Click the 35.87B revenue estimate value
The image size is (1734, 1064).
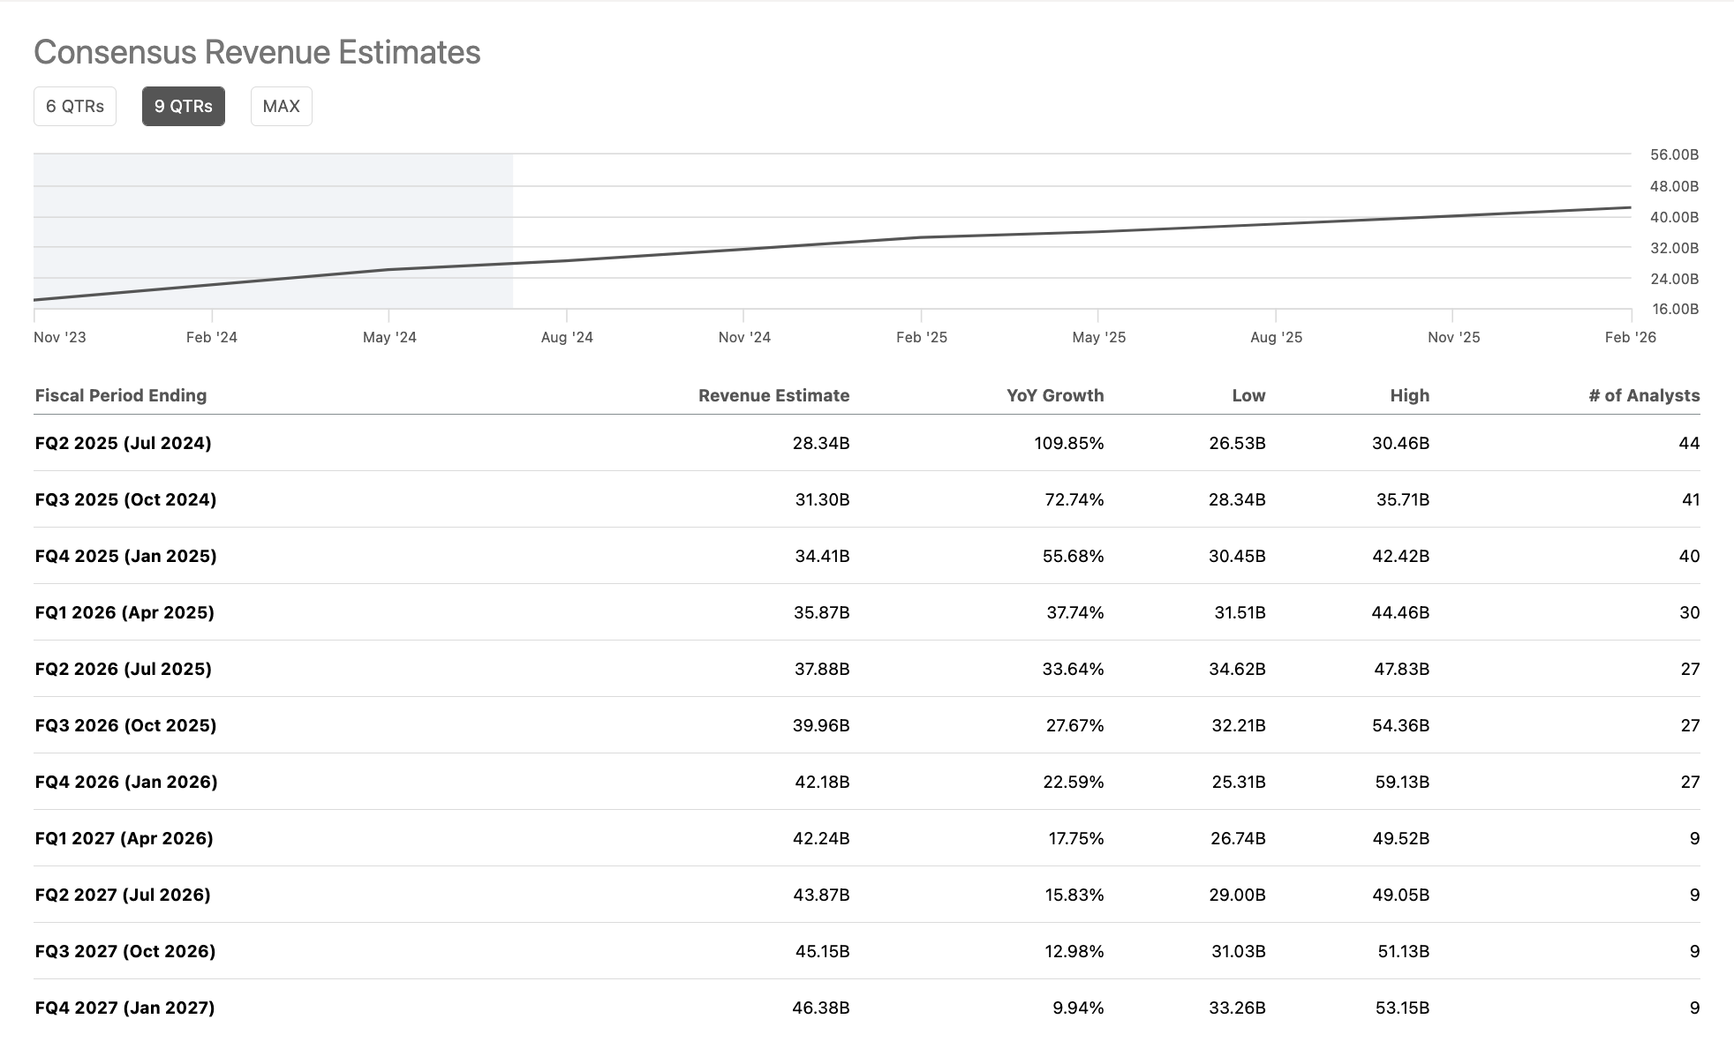click(x=821, y=612)
